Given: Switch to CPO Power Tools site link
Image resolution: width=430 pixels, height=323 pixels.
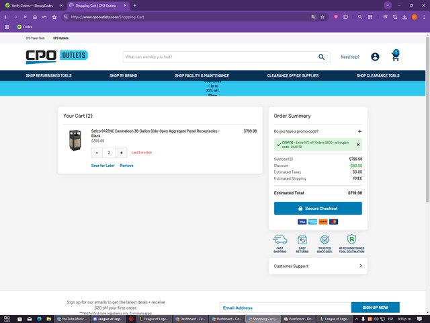Looking at the screenshot, I should pyautogui.click(x=35, y=38).
